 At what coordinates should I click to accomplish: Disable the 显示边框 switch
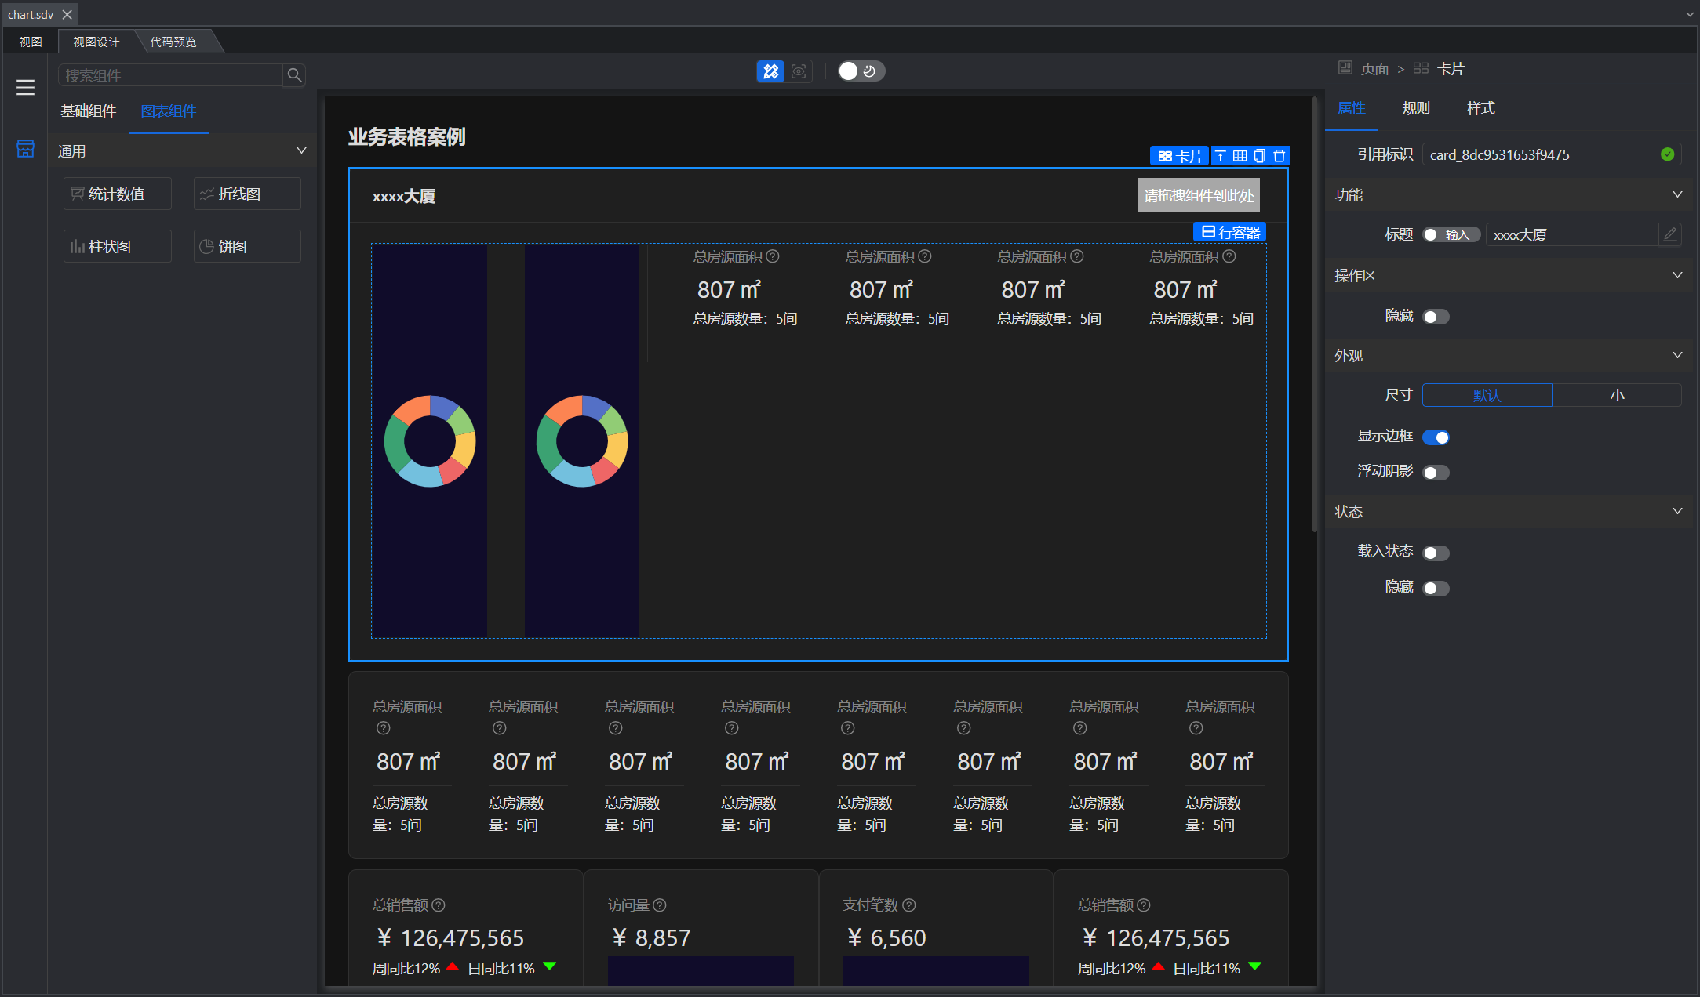point(1436,437)
